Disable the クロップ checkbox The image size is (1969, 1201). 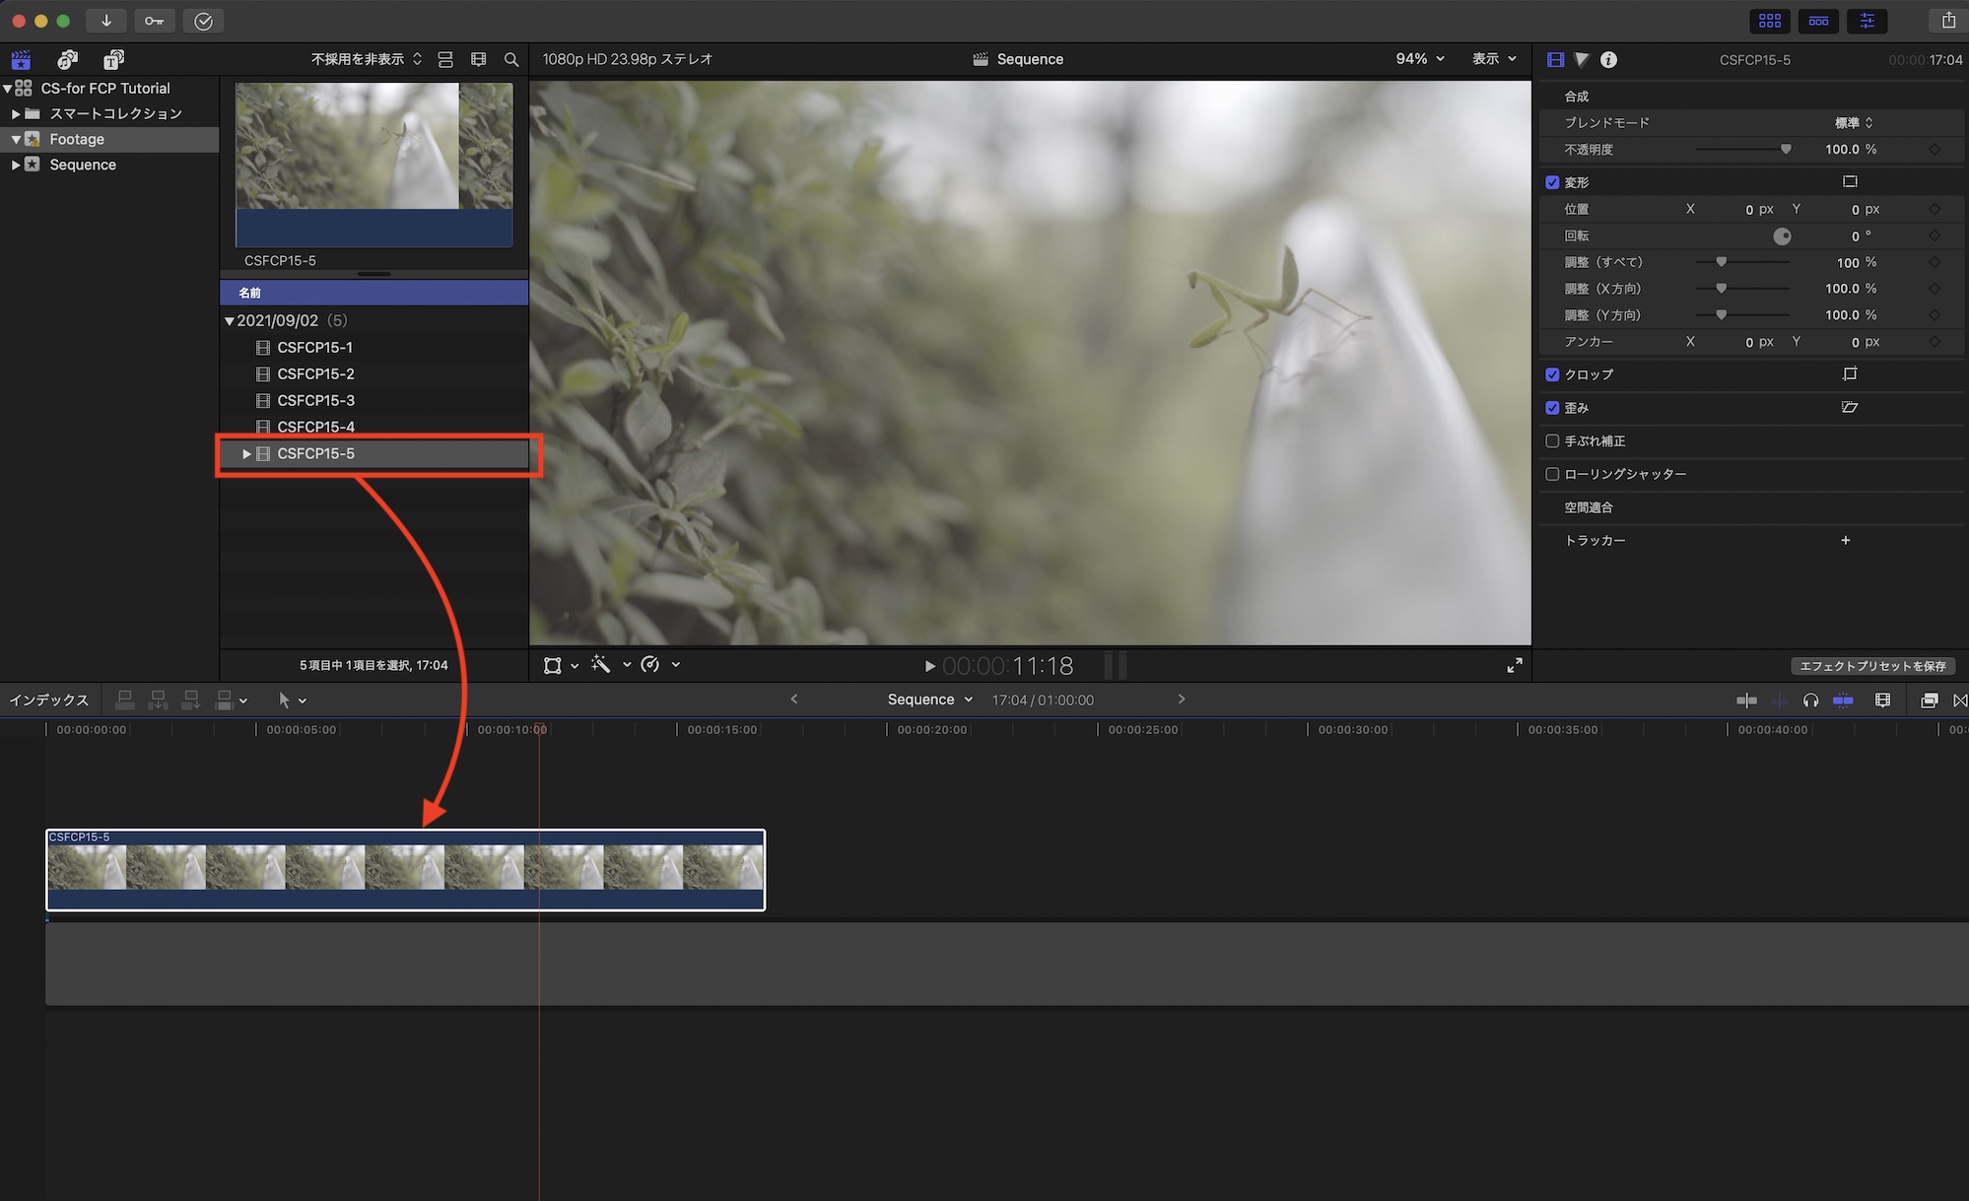[x=1553, y=374]
